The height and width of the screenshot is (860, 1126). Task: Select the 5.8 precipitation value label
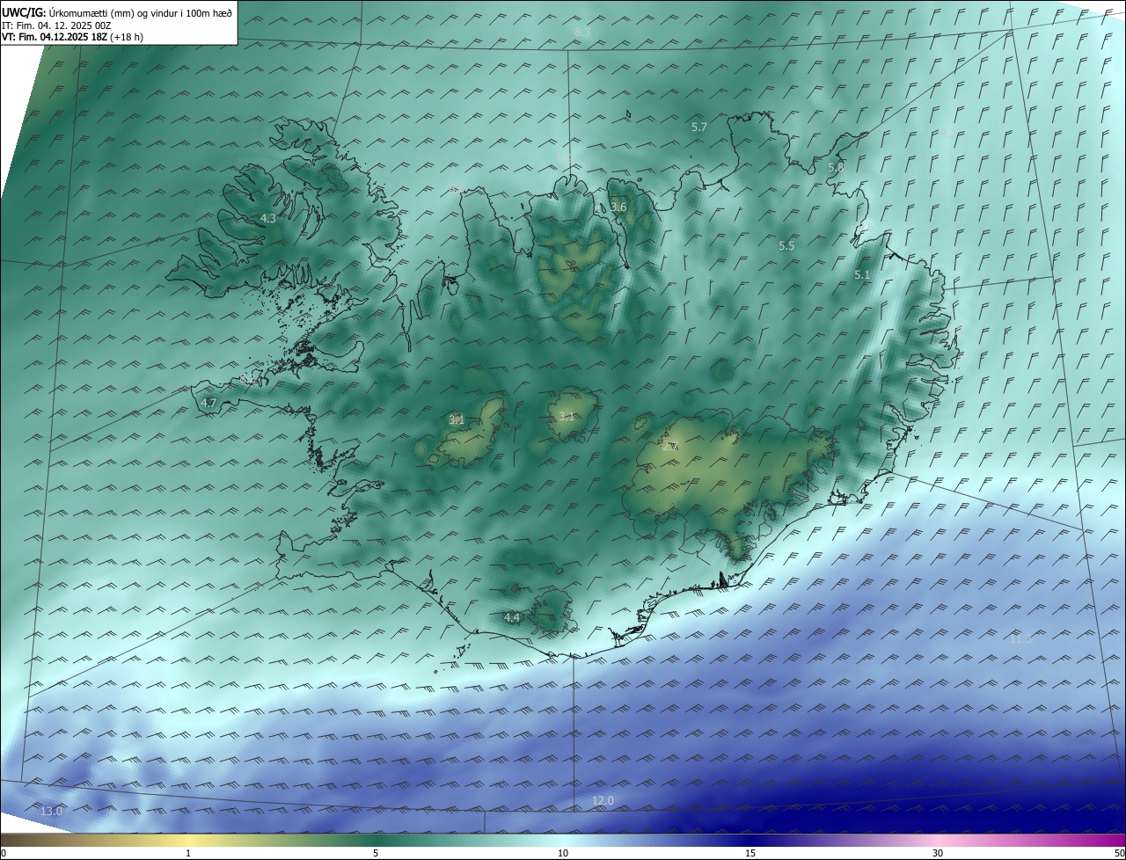tap(836, 166)
